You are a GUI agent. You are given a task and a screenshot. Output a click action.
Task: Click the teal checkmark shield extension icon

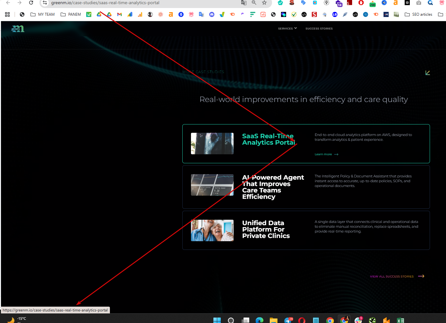tap(280, 3)
